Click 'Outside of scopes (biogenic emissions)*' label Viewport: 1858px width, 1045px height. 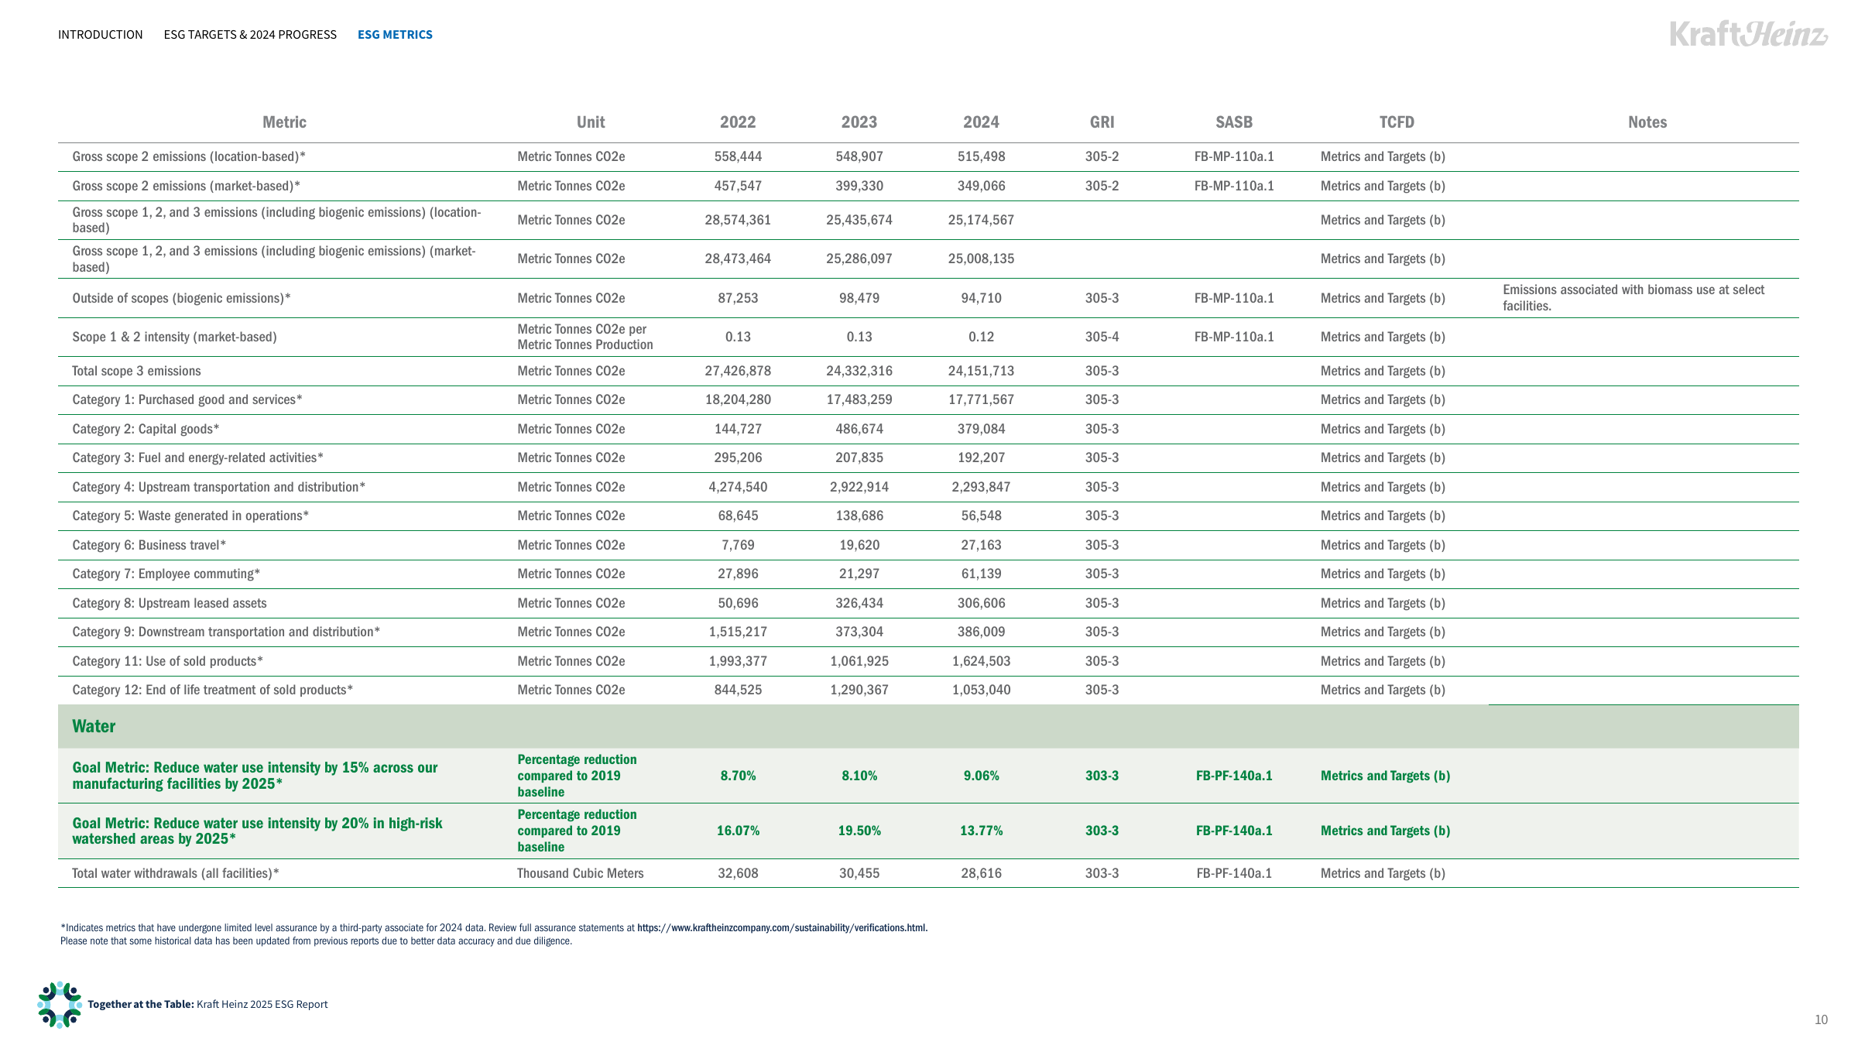tap(181, 298)
